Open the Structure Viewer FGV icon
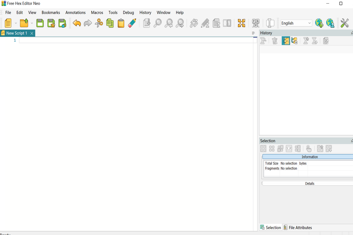This screenshot has height=235, width=353. coord(256,23)
